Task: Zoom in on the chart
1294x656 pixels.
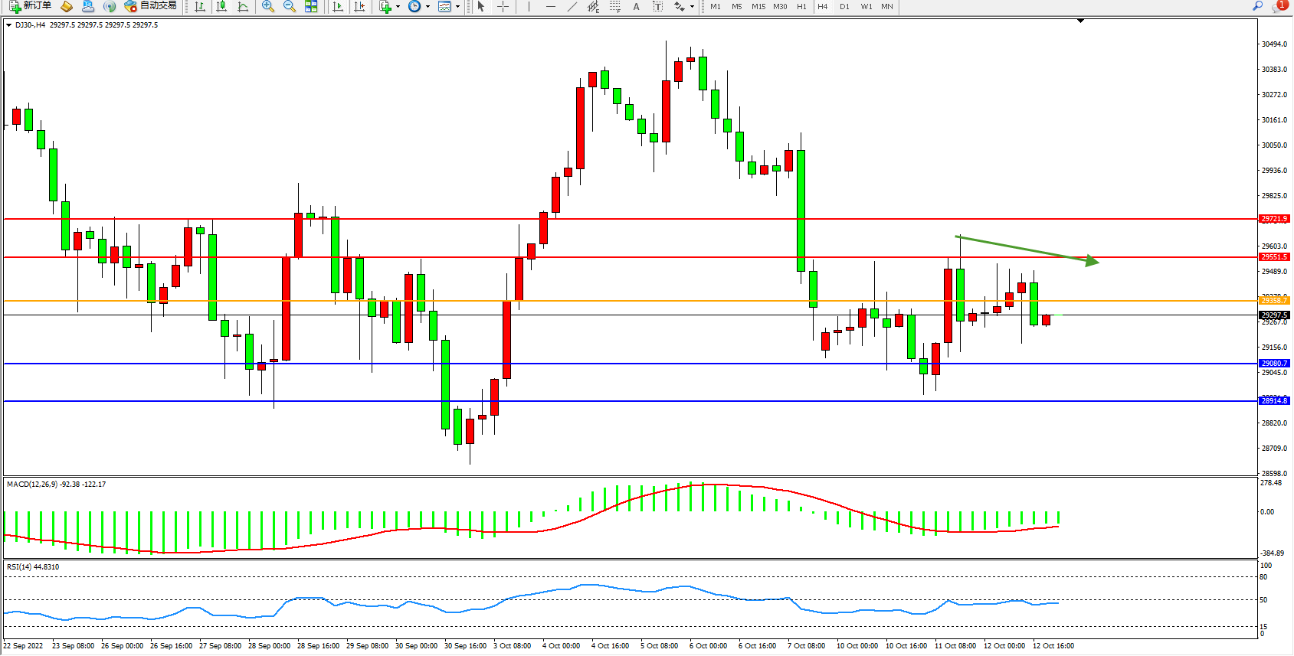Action: tap(268, 6)
